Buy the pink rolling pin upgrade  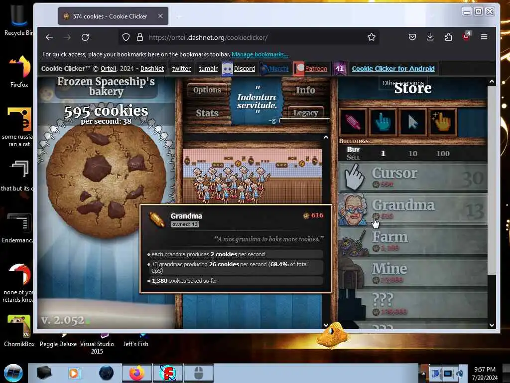[353, 123]
